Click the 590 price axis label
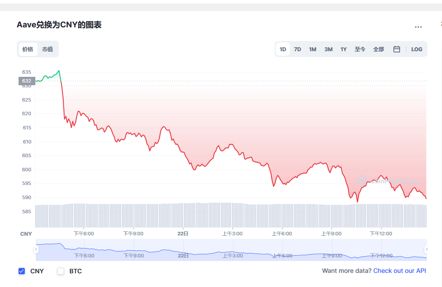 click(27, 197)
